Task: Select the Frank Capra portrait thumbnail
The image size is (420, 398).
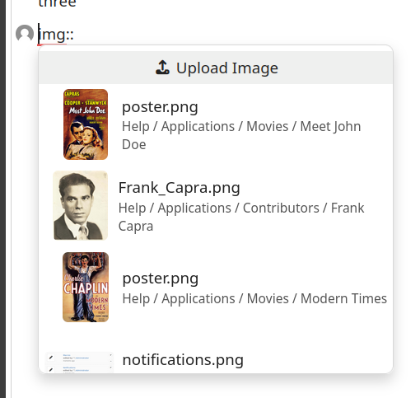Action: (81, 205)
